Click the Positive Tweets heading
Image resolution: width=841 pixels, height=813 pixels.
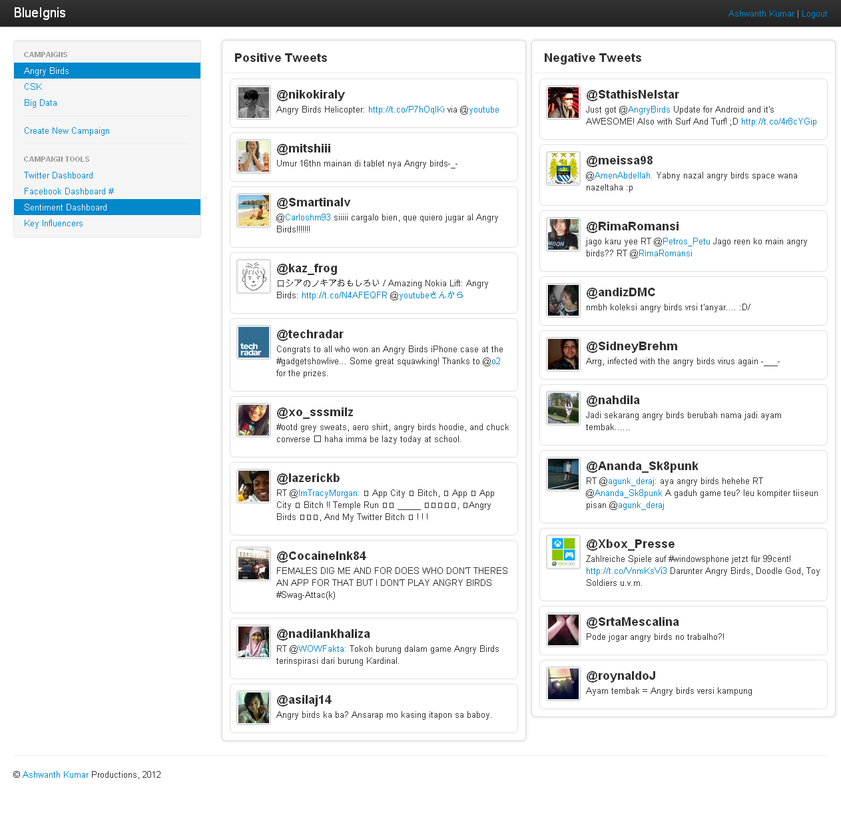281,58
